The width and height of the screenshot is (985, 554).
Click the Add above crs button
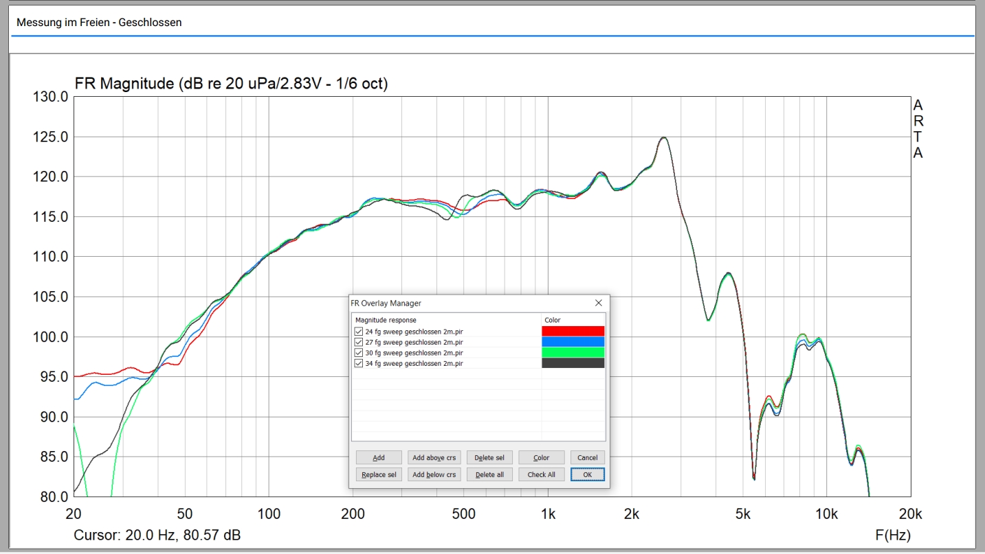click(434, 458)
